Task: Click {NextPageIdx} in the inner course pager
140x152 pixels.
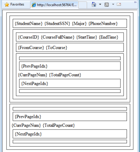Action: (x=34, y=83)
